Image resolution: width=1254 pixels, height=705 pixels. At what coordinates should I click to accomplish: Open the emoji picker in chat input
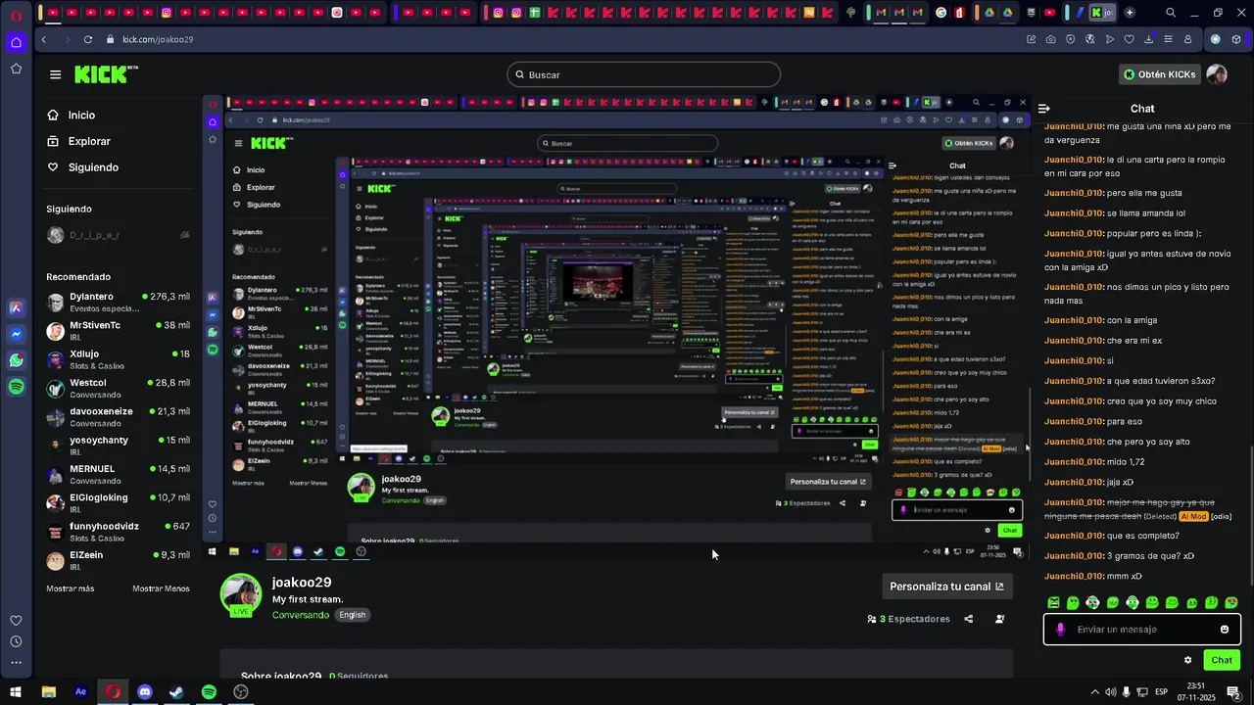pyautogui.click(x=1225, y=630)
